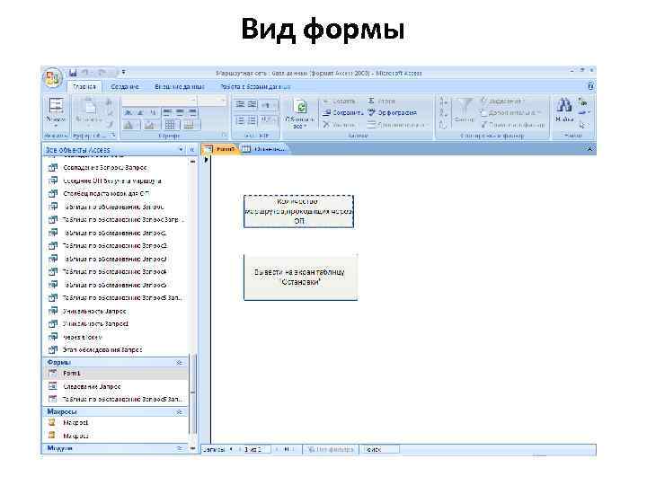The width and height of the screenshot is (647, 485).
Task: Click the fill color button
Action: [150, 125]
